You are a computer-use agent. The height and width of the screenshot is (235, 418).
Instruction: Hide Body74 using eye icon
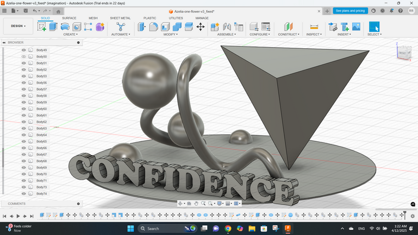(24, 194)
